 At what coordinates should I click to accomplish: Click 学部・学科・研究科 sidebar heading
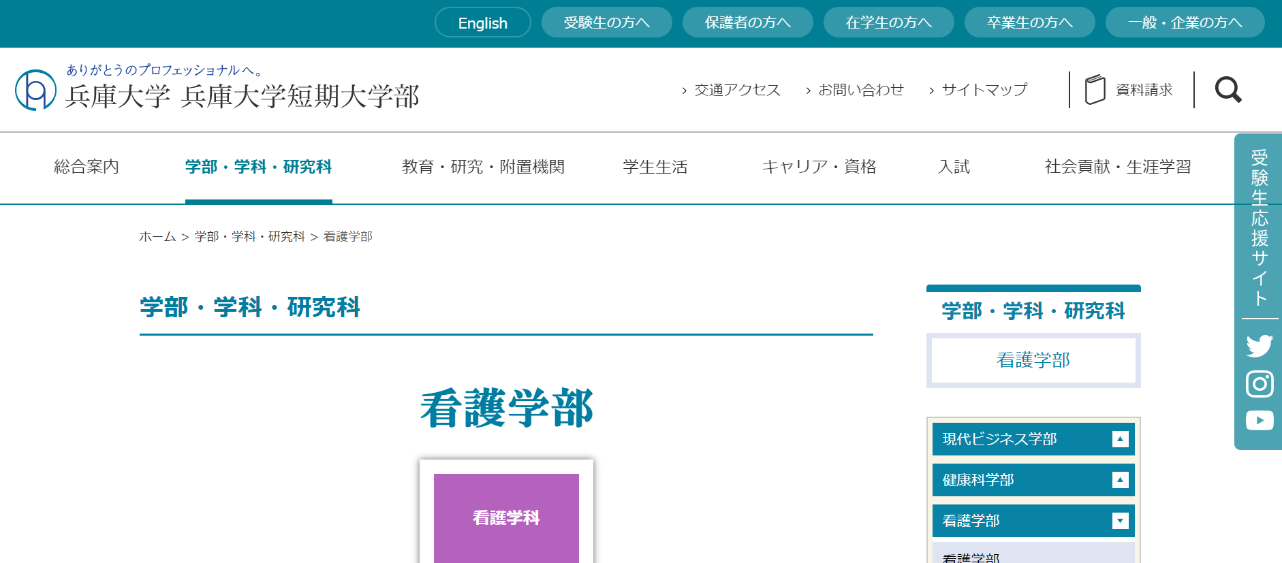point(1033,310)
